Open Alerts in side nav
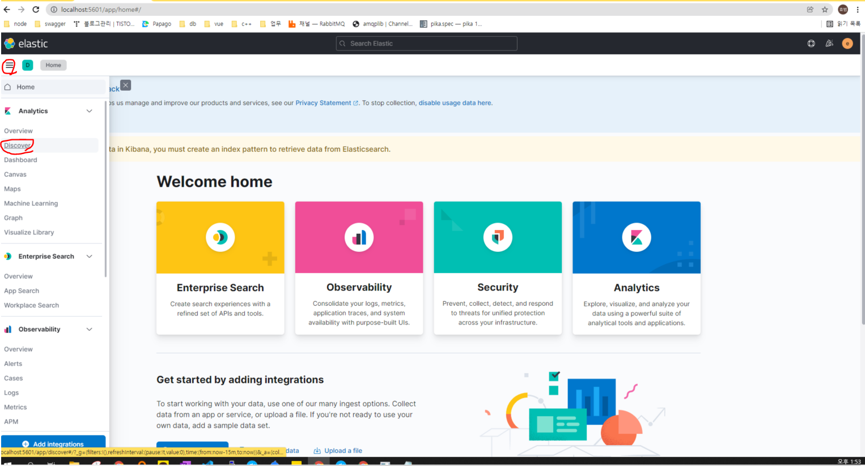 coord(13,364)
